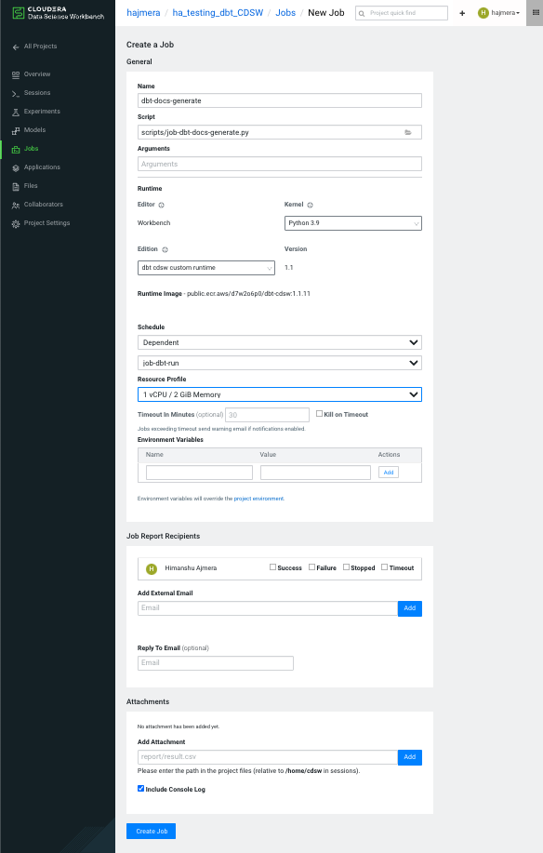Open the Kernel dropdown showing Python 3.9
The height and width of the screenshot is (853, 543).
(351, 223)
